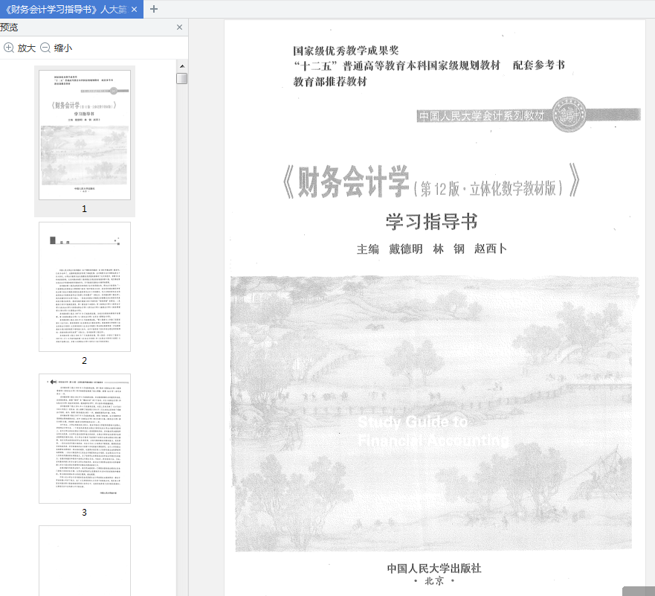Image resolution: width=655 pixels, height=596 pixels.
Task: Click the 缩小 zoom-out magnifier icon
Action: [45, 48]
